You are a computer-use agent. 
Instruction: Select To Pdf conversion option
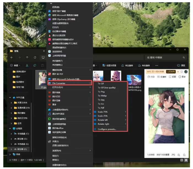coord(110,108)
